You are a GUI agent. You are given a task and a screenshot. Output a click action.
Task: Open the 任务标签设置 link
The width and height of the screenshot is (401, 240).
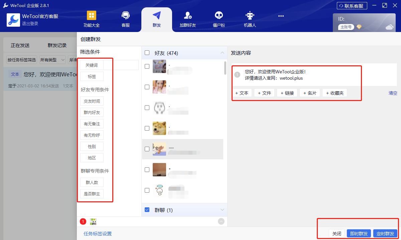(98, 234)
